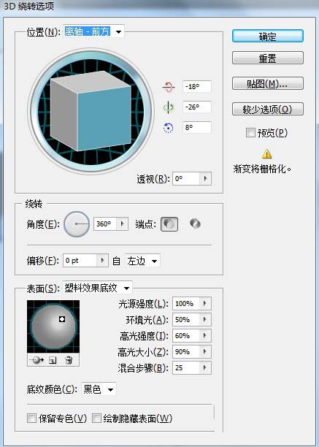Click the -18° X rotation field
Image resolution: width=319 pixels, height=447 pixels.
click(x=197, y=87)
